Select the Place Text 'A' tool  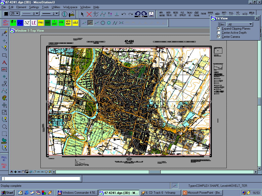(x=4, y=62)
